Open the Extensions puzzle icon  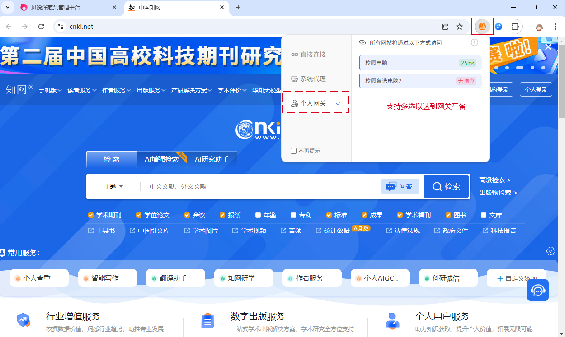coord(515,27)
